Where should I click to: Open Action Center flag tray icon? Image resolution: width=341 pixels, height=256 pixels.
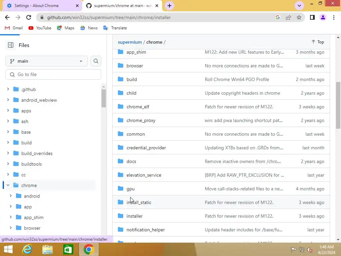click(293, 250)
